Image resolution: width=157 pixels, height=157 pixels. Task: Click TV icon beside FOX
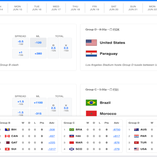(111, 29)
